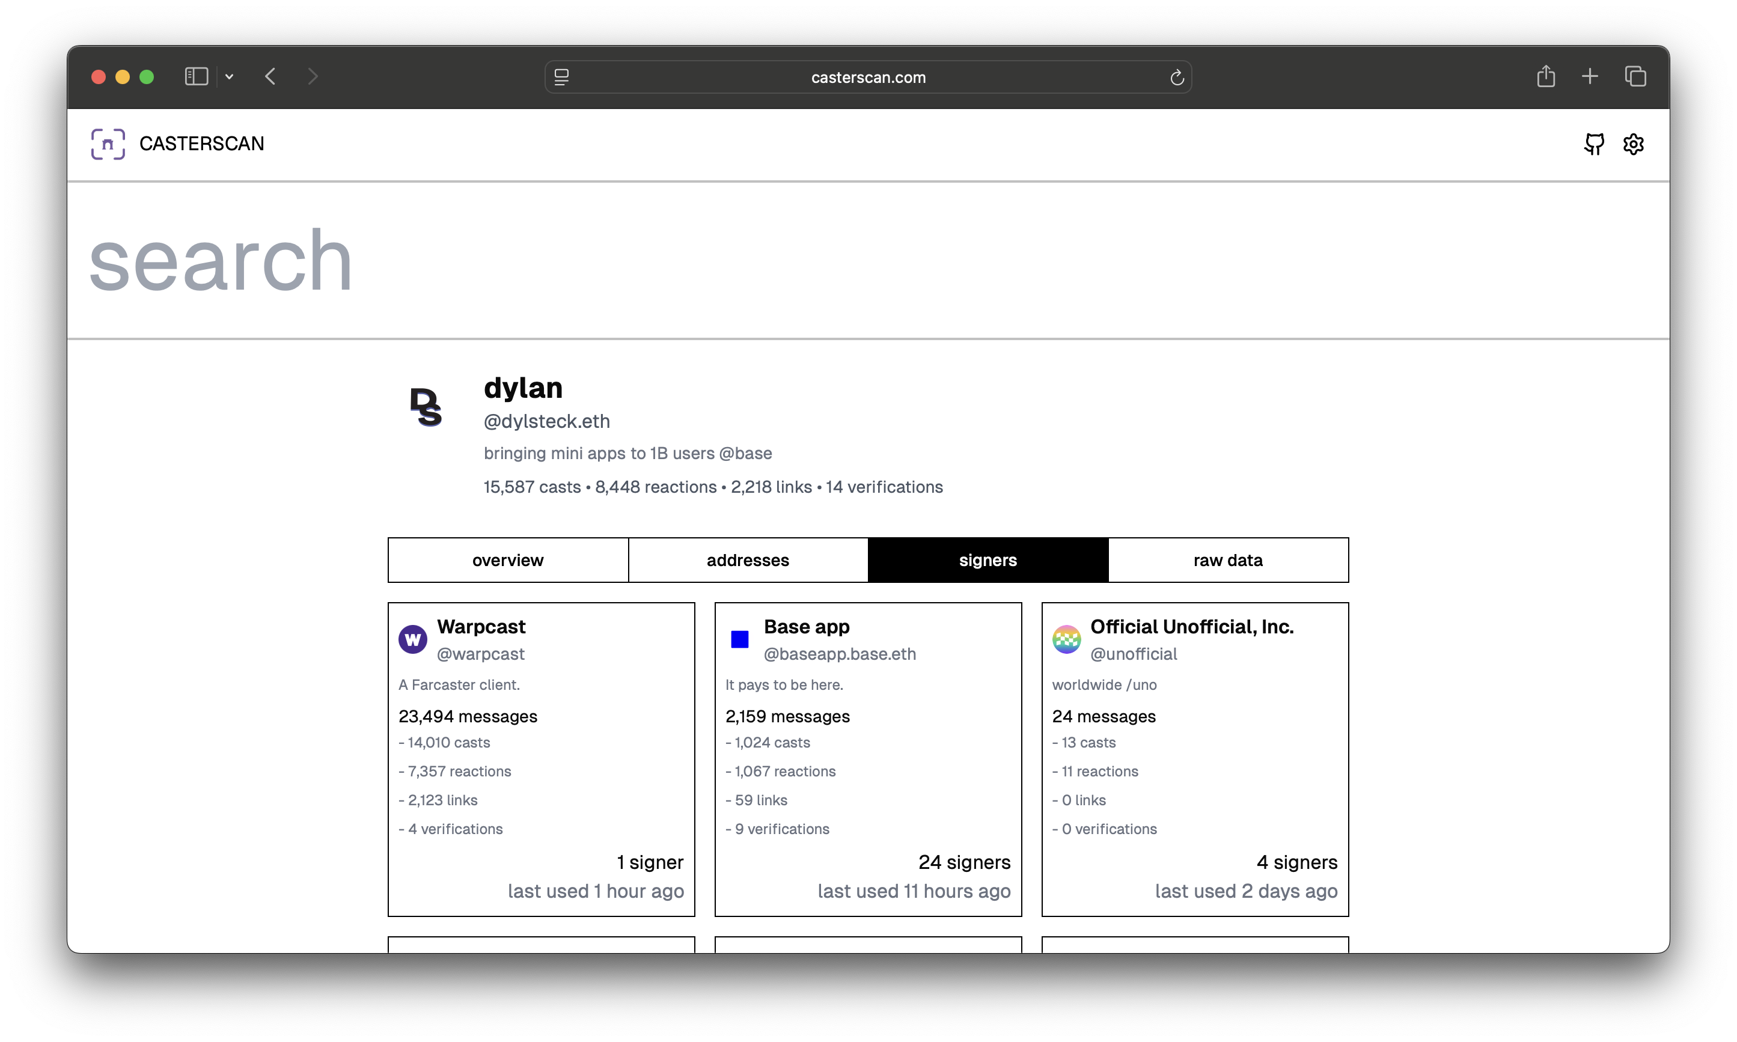1737x1042 pixels.
Task: Open a new tab with plus icon
Action: [1590, 76]
